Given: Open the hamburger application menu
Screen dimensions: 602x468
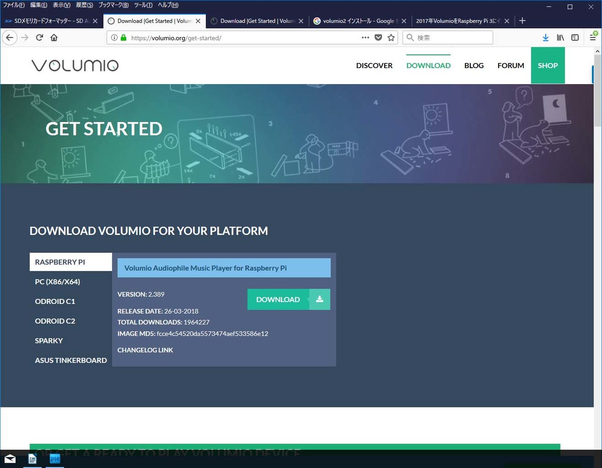Looking at the screenshot, I should [x=593, y=38].
